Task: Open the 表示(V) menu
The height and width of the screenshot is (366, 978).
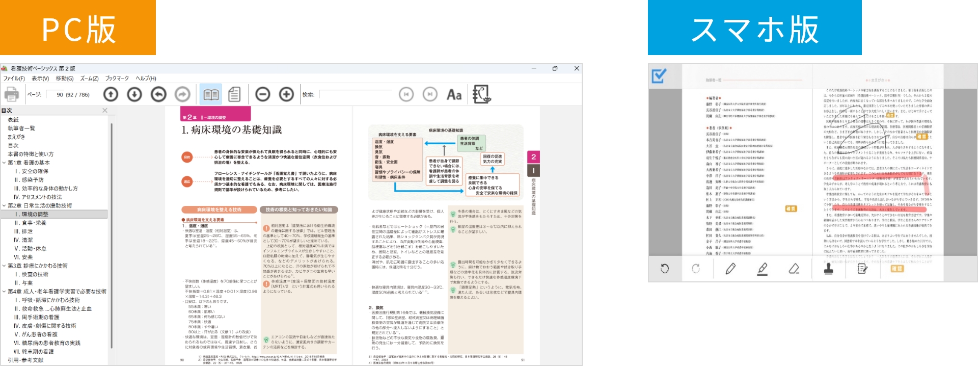Action: pos(40,79)
